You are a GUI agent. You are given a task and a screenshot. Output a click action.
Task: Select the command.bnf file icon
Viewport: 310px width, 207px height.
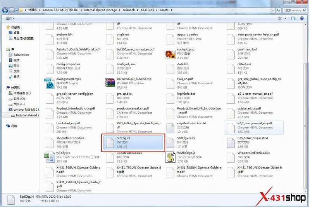(231, 54)
